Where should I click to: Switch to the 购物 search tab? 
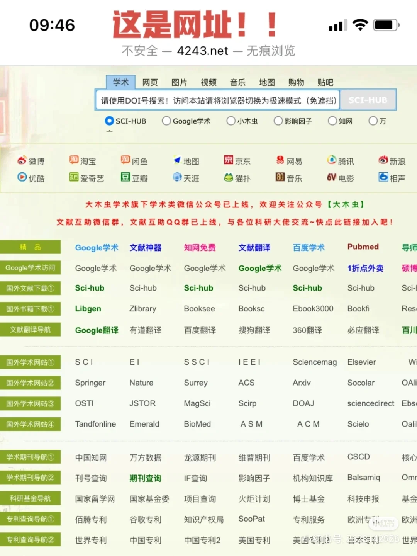296,82
